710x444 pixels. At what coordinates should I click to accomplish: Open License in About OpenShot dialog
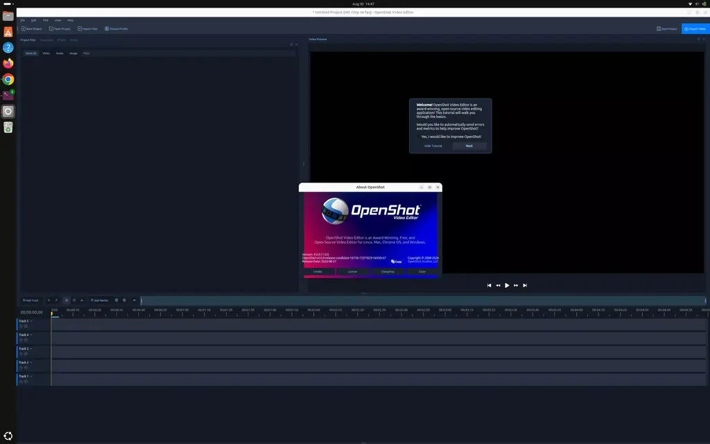click(x=353, y=271)
